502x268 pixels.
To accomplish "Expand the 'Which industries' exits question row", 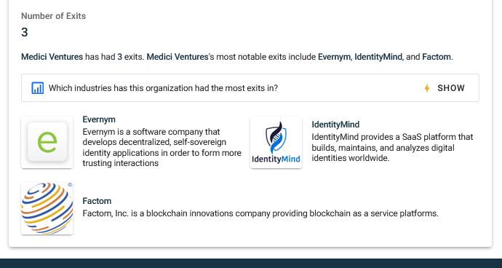I will pyautogui.click(x=250, y=88).
